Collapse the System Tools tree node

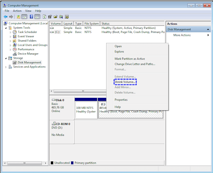tap(6, 28)
